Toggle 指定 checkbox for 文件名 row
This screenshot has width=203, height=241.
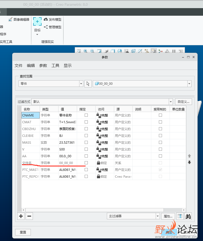click(86, 163)
